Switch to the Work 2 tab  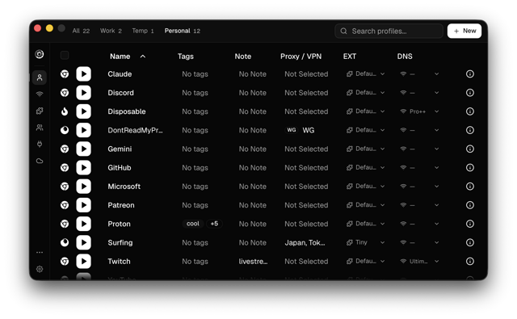pos(111,31)
